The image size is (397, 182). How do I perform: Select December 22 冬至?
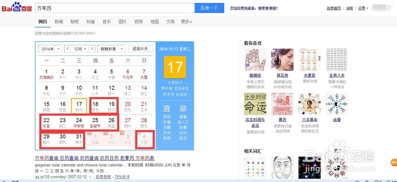point(46,123)
